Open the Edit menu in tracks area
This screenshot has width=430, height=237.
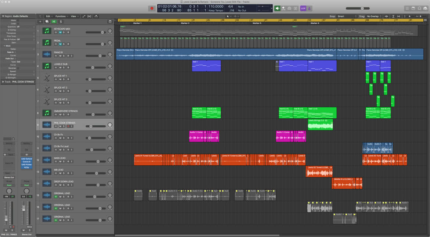click(x=49, y=17)
